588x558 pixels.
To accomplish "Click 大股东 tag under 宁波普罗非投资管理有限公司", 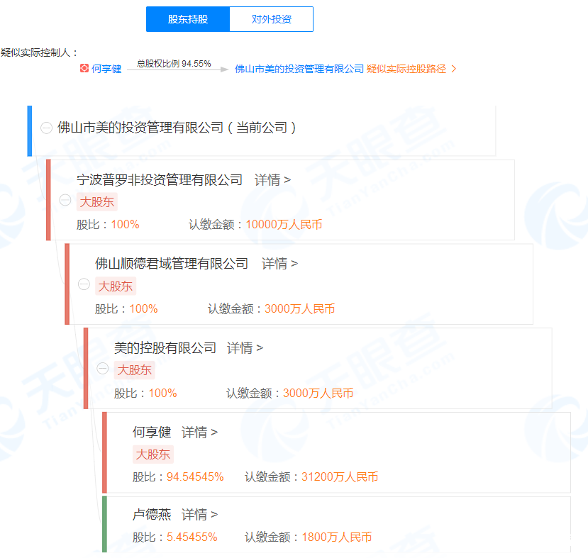I will coord(96,202).
